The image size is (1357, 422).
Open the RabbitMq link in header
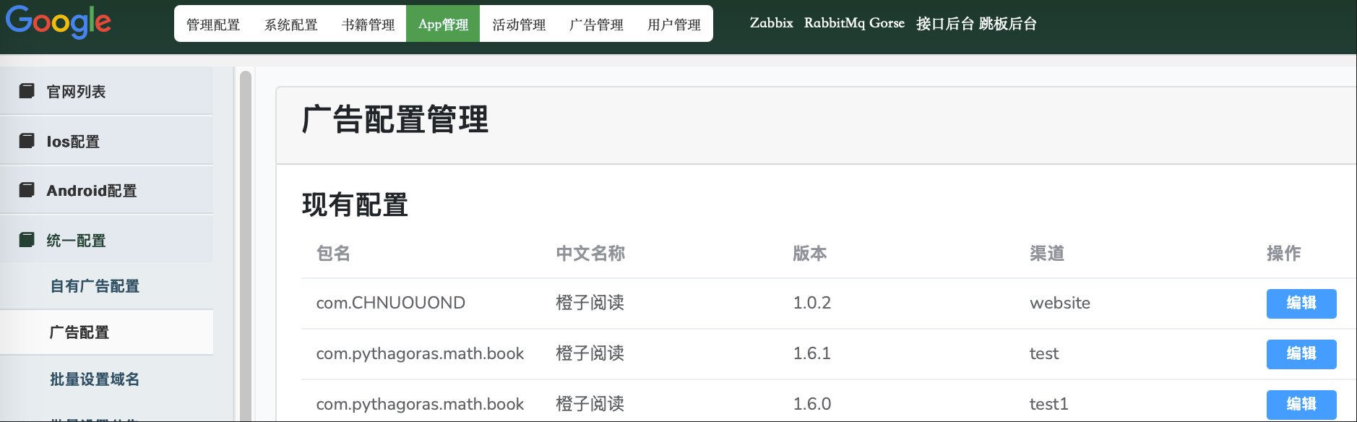pos(834,23)
